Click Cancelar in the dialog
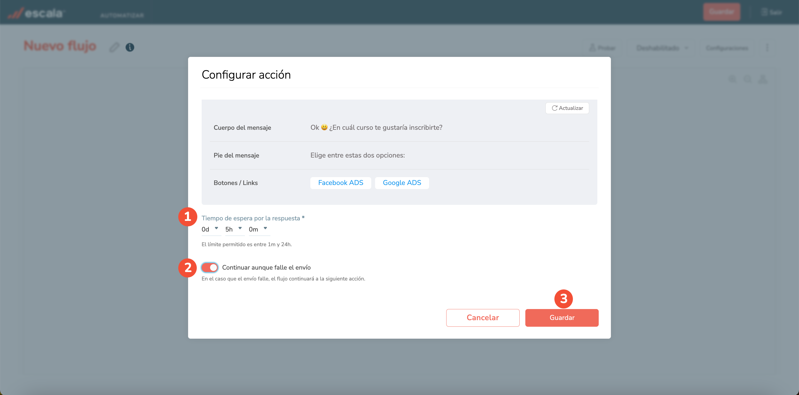 point(483,318)
